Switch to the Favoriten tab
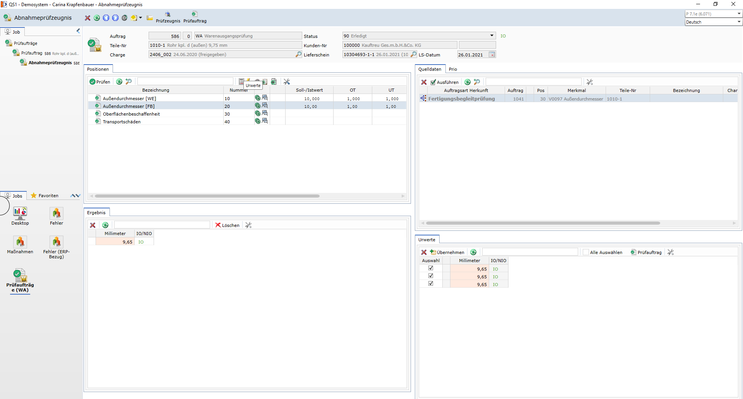743x399 pixels. point(45,196)
